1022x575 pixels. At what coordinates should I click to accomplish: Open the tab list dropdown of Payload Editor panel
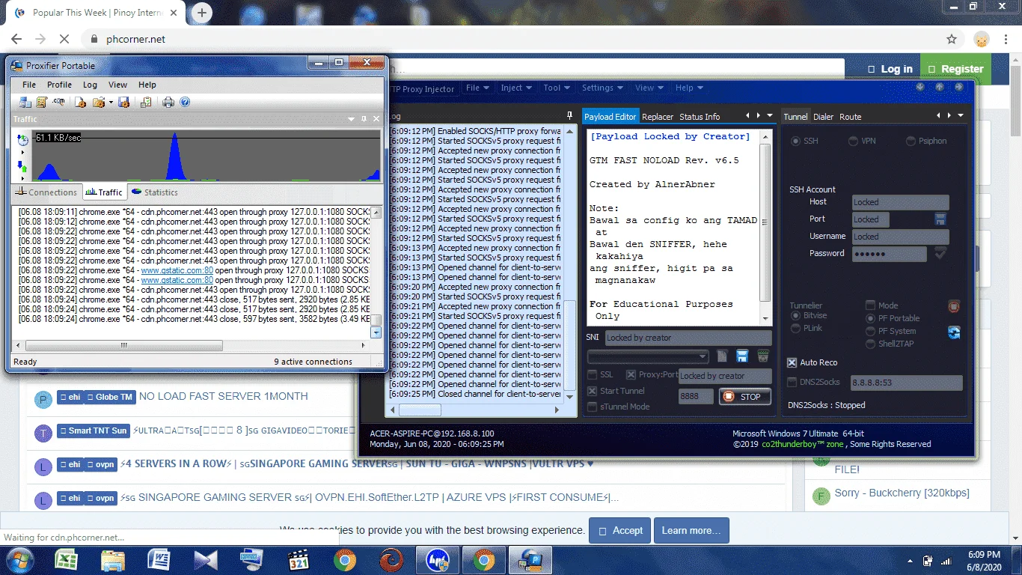(x=771, y=116)
